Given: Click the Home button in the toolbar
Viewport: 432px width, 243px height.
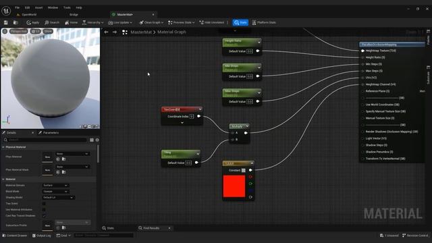Looking at the screenshot, I should click(x=71, y=22).
